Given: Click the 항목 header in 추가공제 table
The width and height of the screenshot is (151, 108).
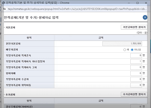Looking at the screenshot, I should (29, 101).
